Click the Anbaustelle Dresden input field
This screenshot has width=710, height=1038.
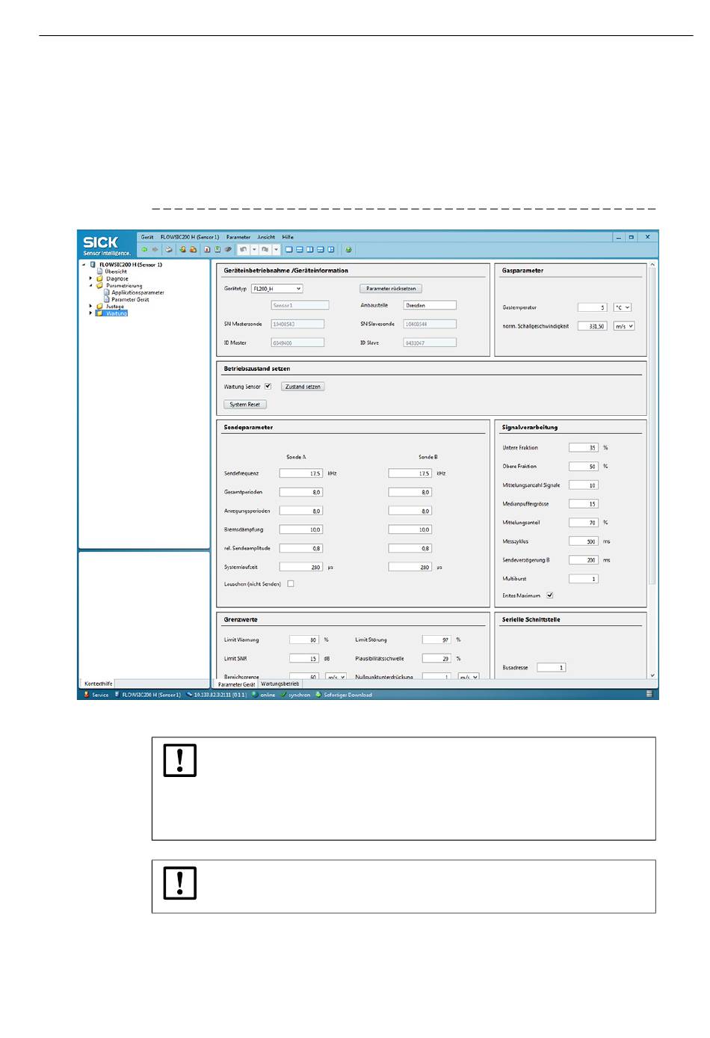pyautogui.click(x=430, y=305)
